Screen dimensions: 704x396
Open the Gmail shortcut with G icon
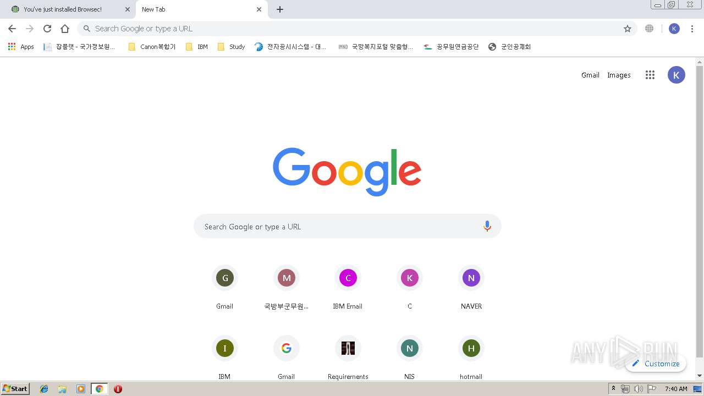pyautogui.click(x=224, y=288)
